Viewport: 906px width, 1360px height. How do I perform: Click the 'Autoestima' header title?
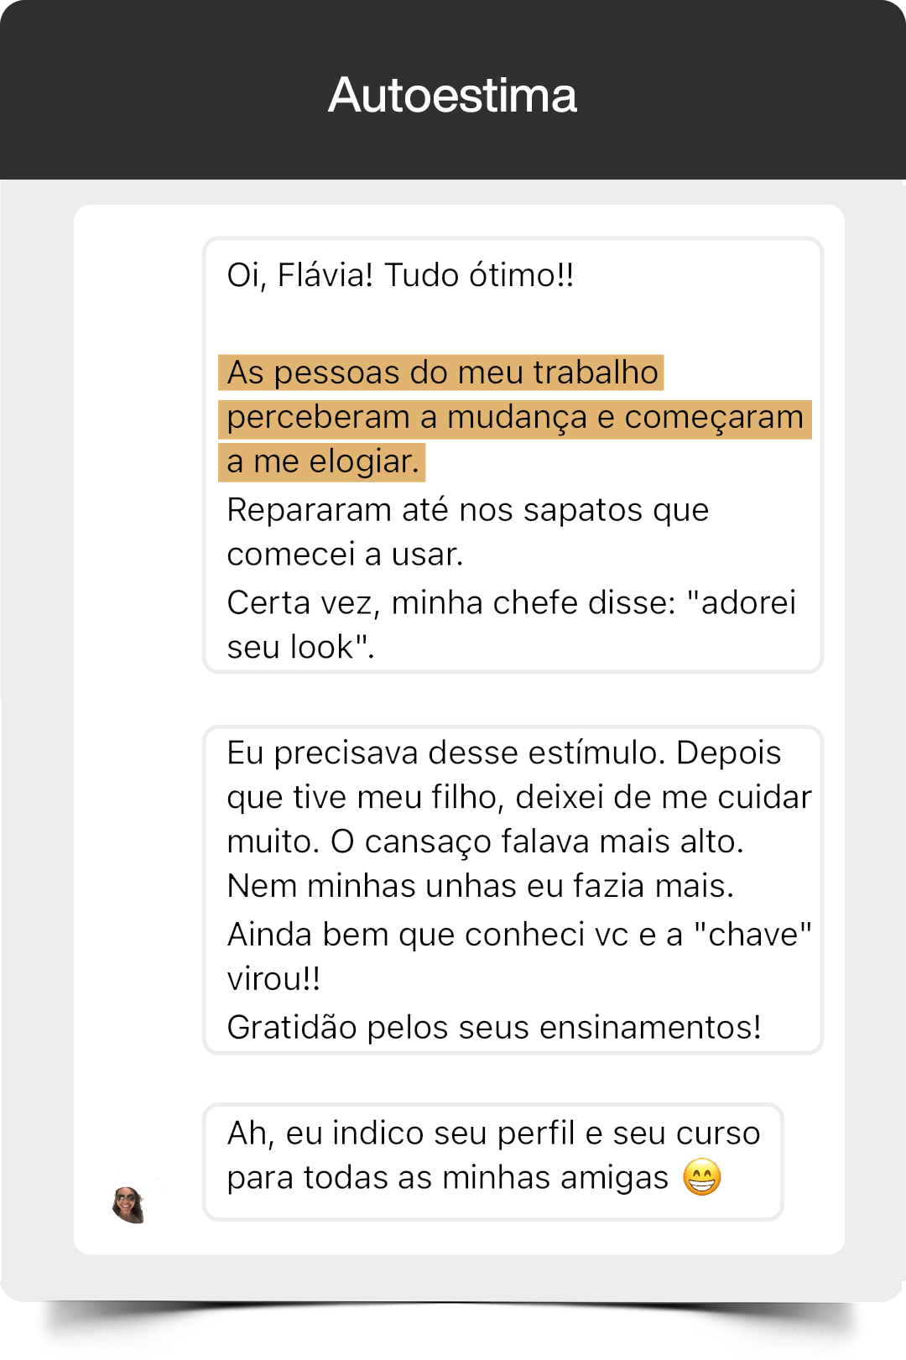[452, 95]
